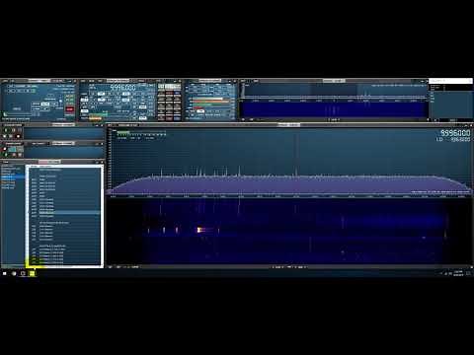This screenshot has width=474, height=355.
Task: Click the search field at top right
Action: click(450, 81)
